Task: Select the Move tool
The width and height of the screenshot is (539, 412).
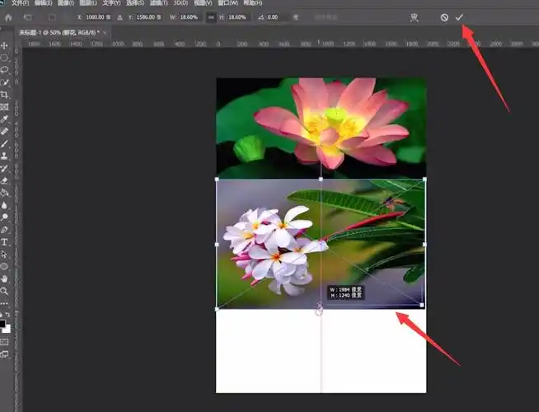Action: pos(5,44)
